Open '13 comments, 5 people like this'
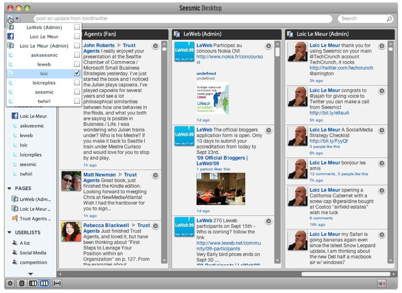Viewport: 402px width, 293px height. 339,174
